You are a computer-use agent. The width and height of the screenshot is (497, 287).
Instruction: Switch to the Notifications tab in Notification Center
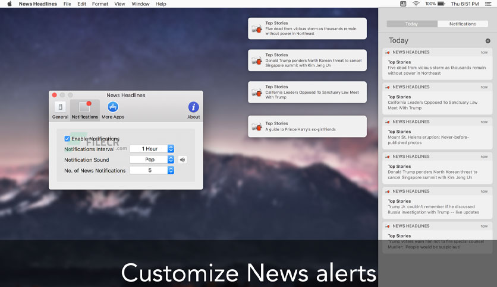pyautogui.click(x=463, y=24)
